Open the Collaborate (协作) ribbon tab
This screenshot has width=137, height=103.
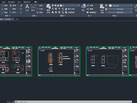tap(19, 2)
